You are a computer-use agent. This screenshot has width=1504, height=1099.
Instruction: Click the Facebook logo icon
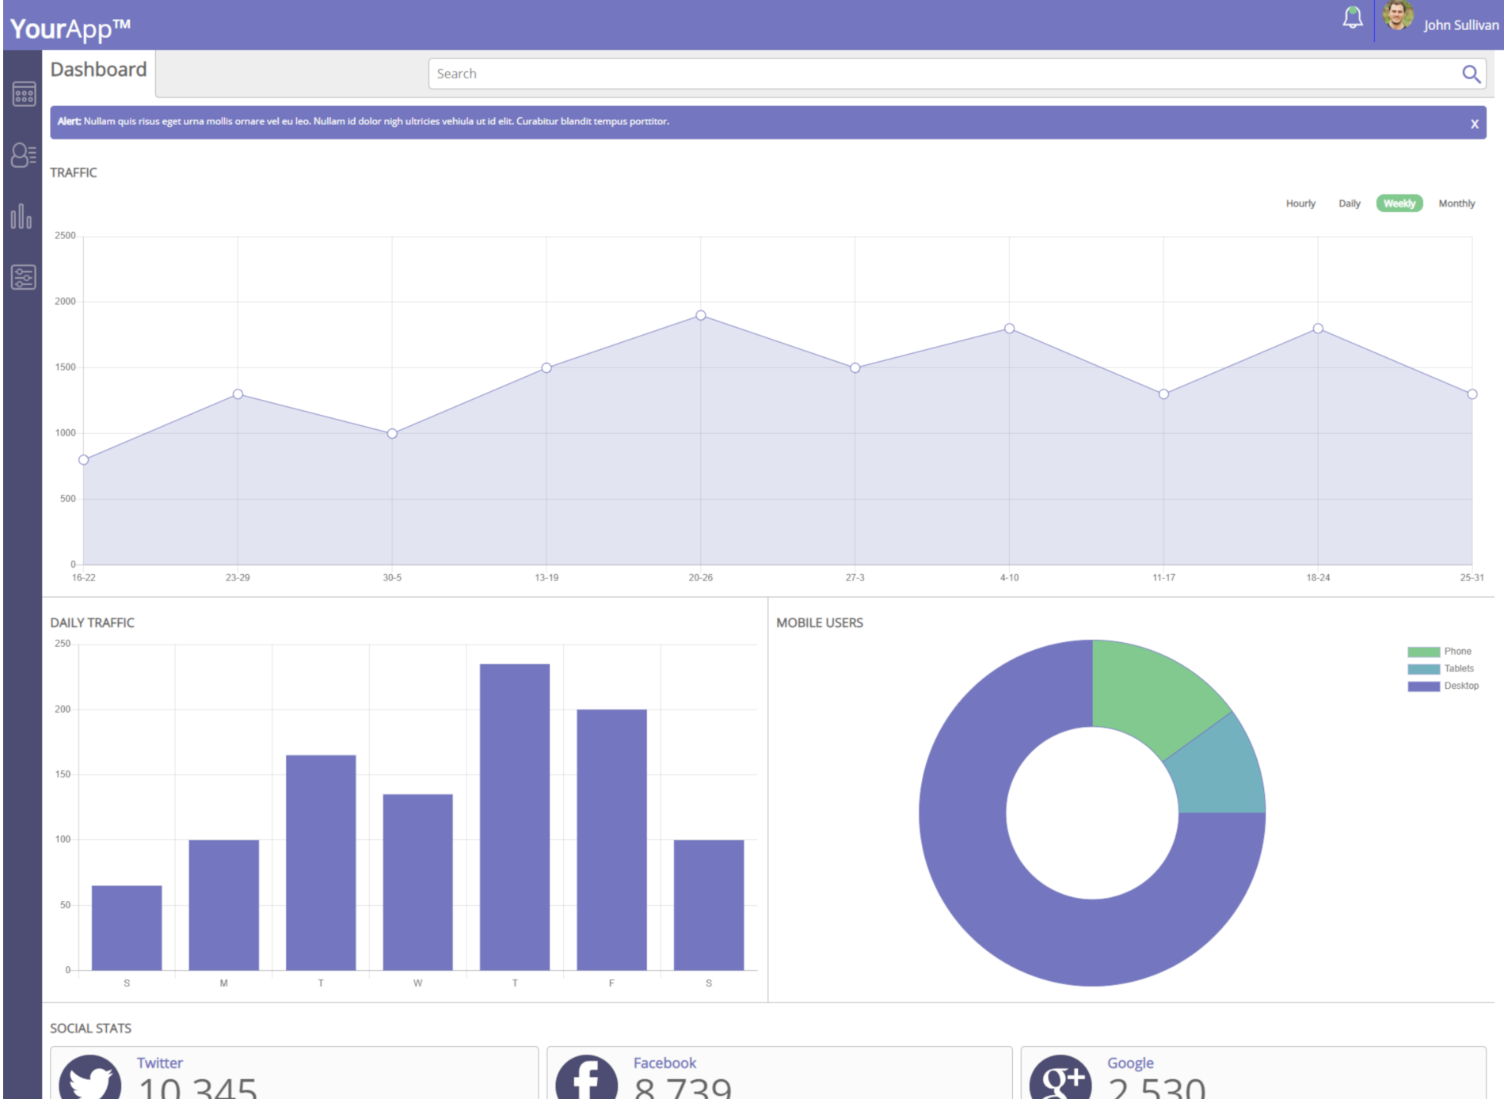coord(586,1078)
